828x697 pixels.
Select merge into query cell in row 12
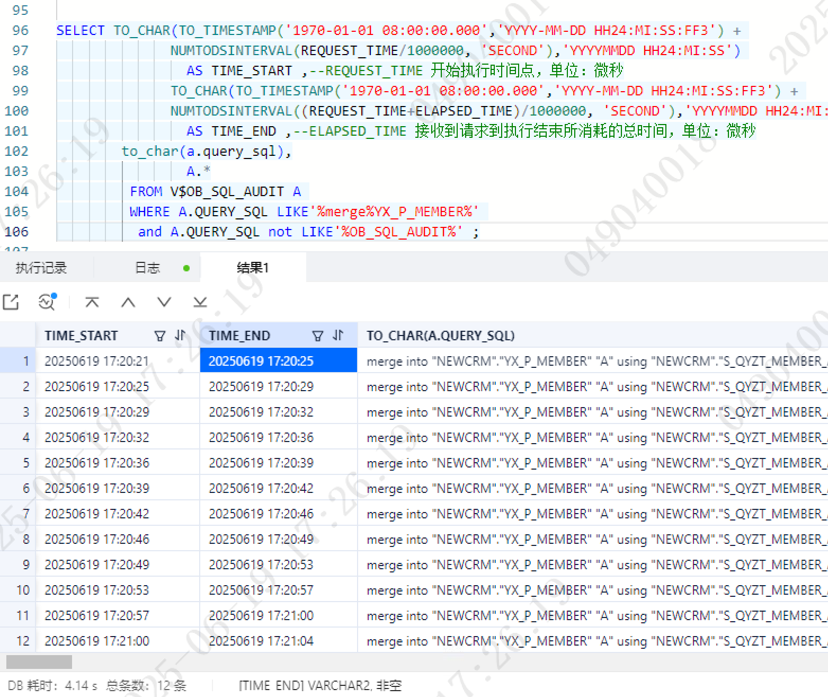coord(593,641)
